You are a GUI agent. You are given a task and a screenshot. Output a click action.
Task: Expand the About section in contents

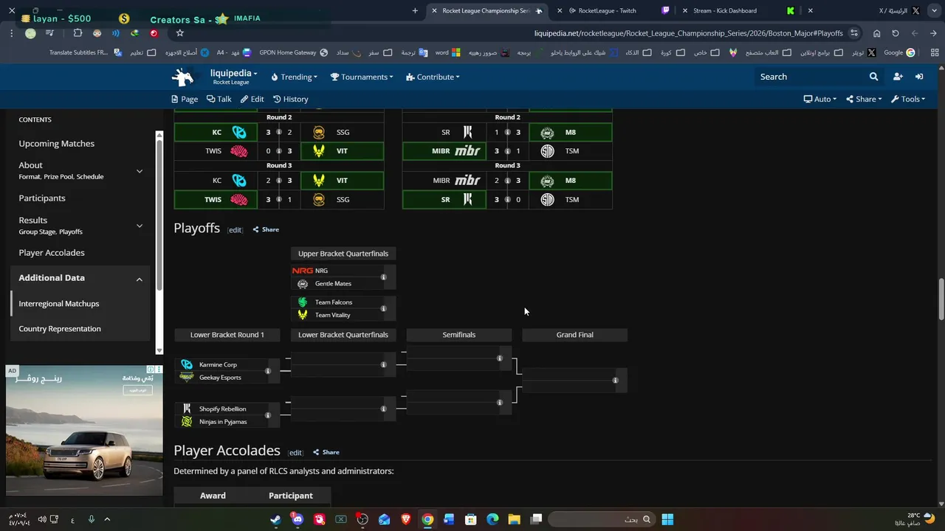click(139, 171)
